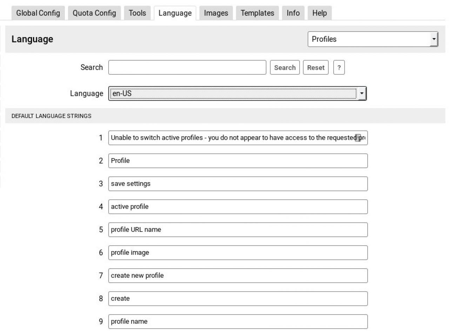The width and height of the screenshot is (449, 331).
Task: Switch to the Global Config tab
Action: point(38,13)
